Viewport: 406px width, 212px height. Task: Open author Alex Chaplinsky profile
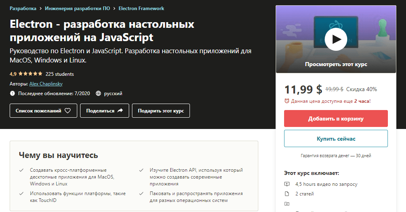point(46,84)
